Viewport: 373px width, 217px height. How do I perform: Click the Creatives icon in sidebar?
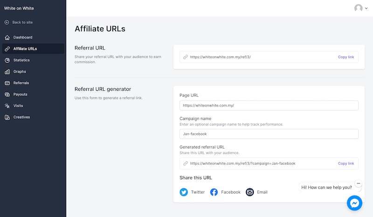[7, 117]
